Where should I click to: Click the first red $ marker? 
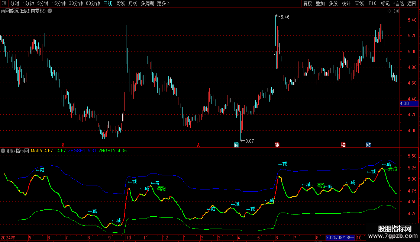[63, 145]
